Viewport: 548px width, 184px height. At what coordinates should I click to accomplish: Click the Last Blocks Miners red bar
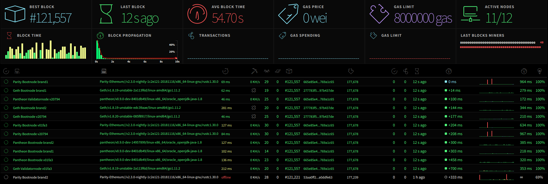click(500, 47)
